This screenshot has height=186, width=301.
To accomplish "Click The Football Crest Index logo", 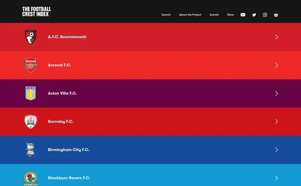I will click(37, 11).
